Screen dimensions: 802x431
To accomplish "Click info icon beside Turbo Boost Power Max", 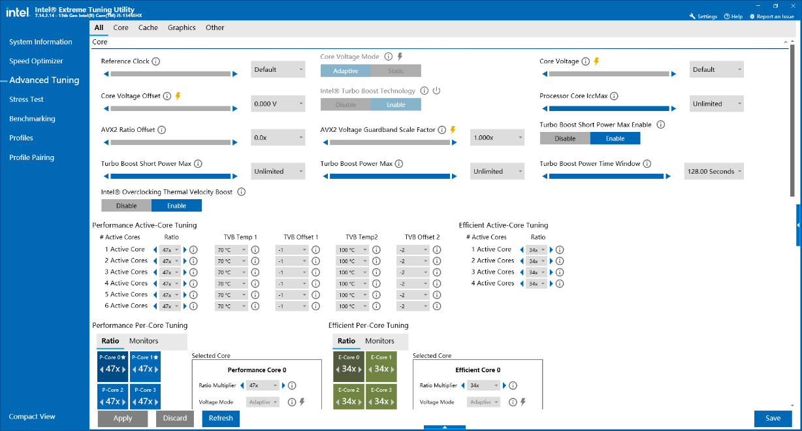I will coord(399,164).
